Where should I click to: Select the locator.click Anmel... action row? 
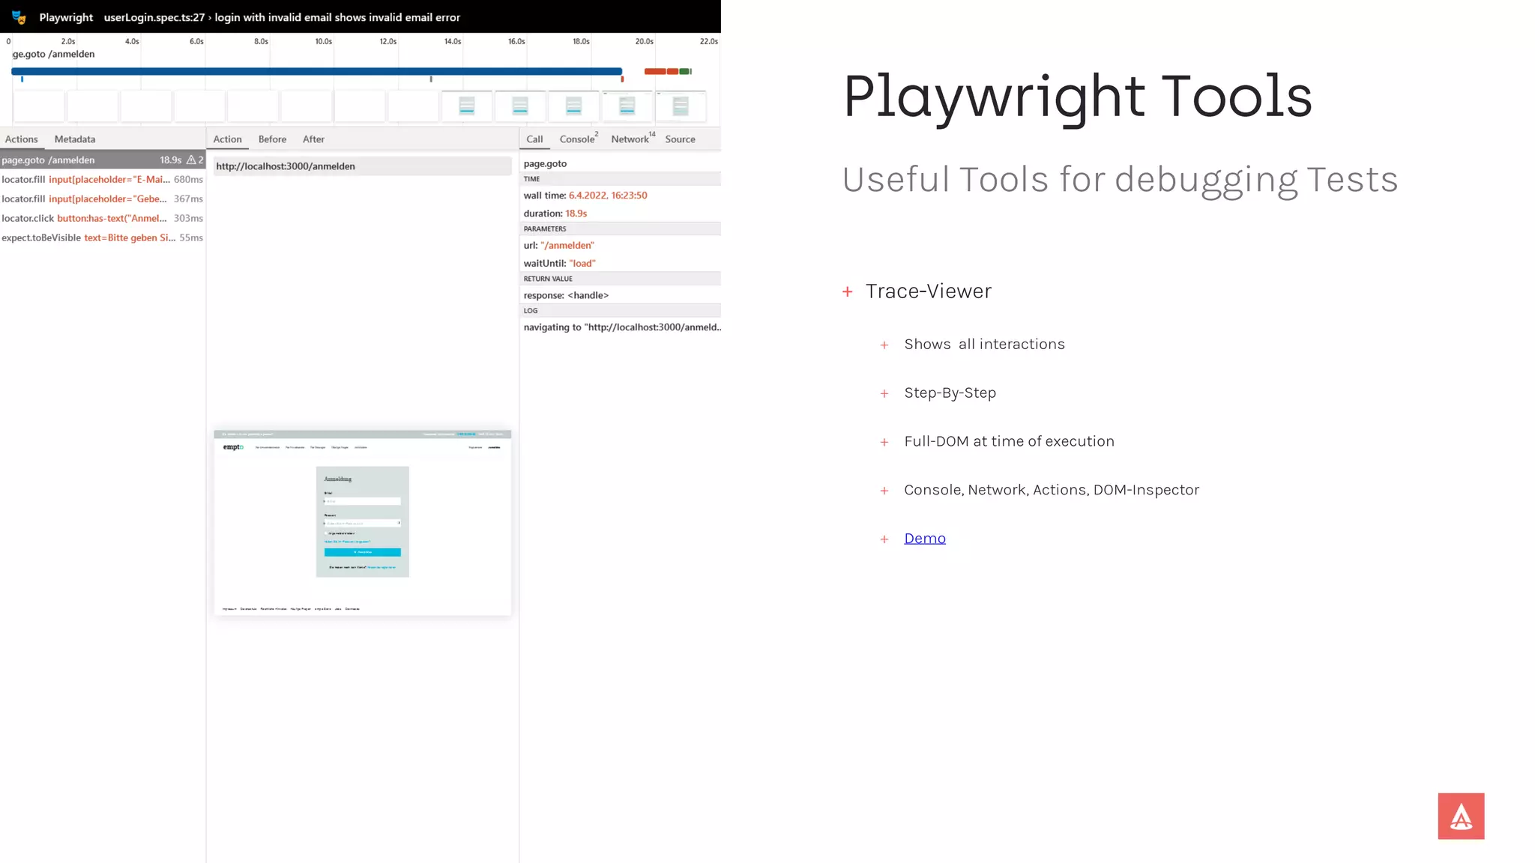click(x=103, y=218)
